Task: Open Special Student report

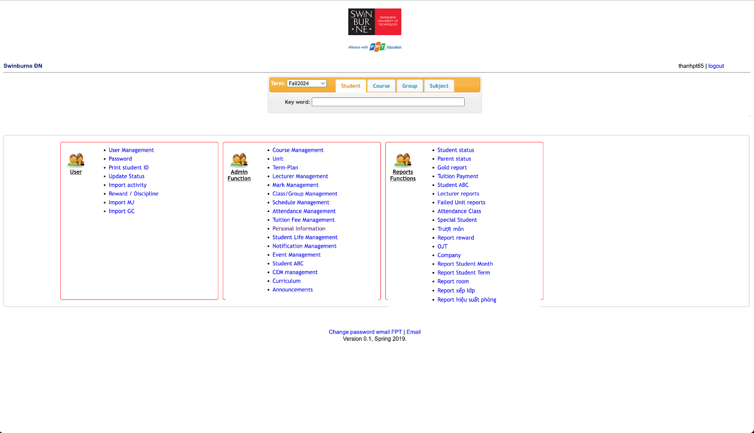Action: pyautogui.click(x=457, y=220)
